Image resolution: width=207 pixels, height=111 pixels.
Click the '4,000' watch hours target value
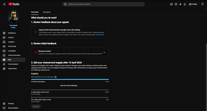107,92
